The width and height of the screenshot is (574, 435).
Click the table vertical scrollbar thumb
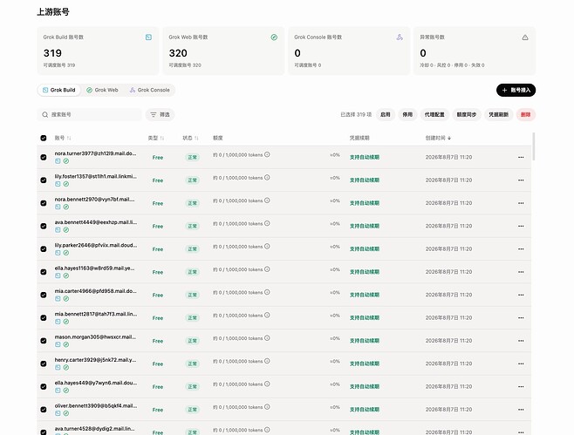coord(534,146)
